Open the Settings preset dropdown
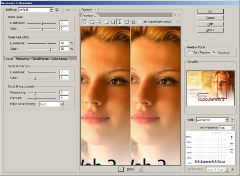 tap(51, 9)
